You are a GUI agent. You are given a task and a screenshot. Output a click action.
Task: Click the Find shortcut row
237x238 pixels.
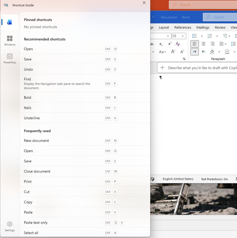[x=85, y=83]
